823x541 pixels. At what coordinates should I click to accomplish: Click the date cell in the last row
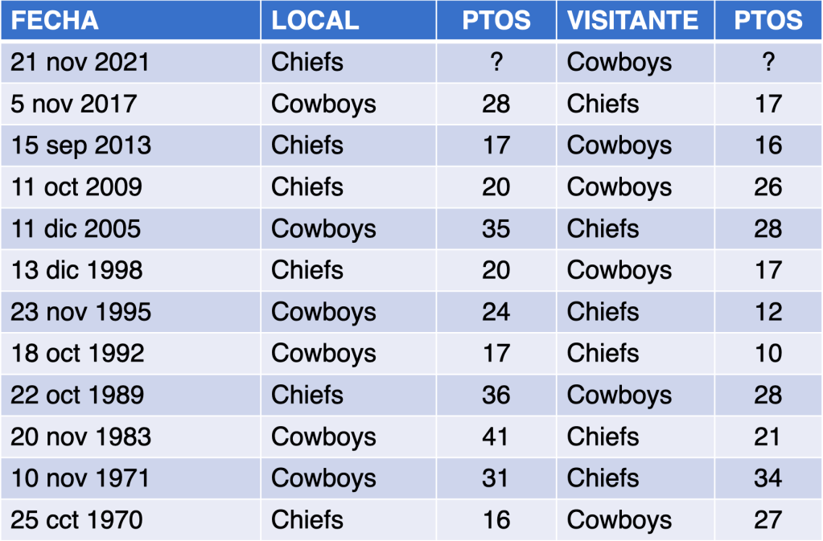tap(76, 520)
